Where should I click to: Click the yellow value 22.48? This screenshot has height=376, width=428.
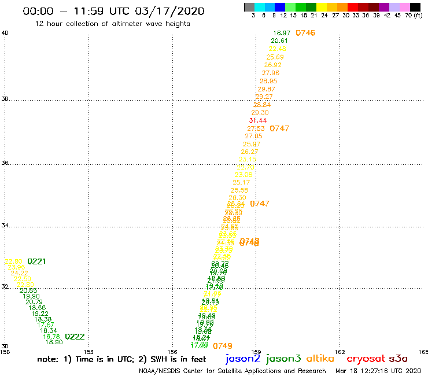pyautogui.click(x=277, y=49)
